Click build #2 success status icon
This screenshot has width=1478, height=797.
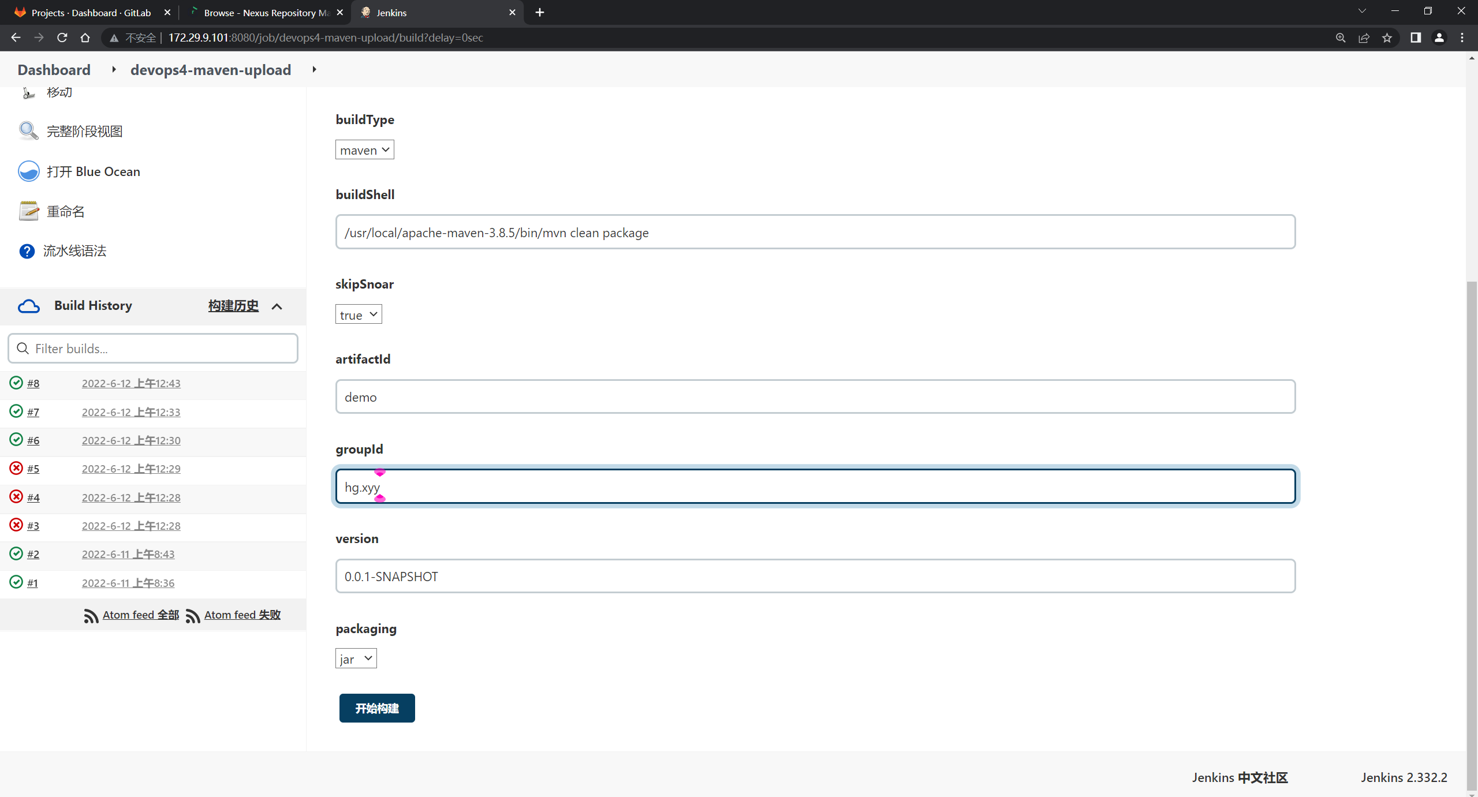pos(16,553)
